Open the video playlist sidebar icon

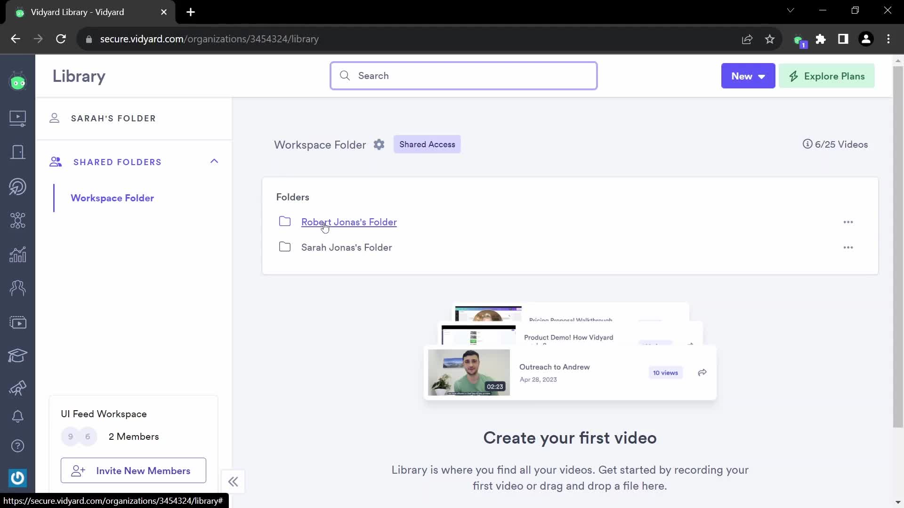coord(18,322)
